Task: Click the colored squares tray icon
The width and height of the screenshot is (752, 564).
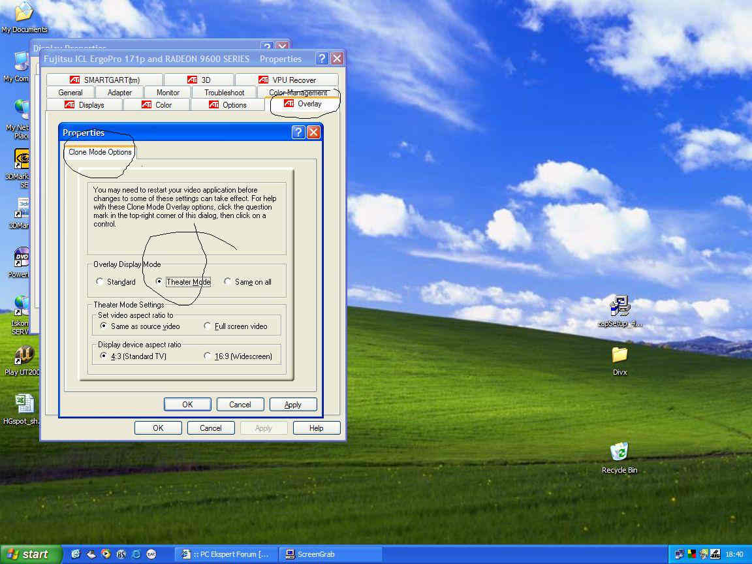Action: pos(691,554)
